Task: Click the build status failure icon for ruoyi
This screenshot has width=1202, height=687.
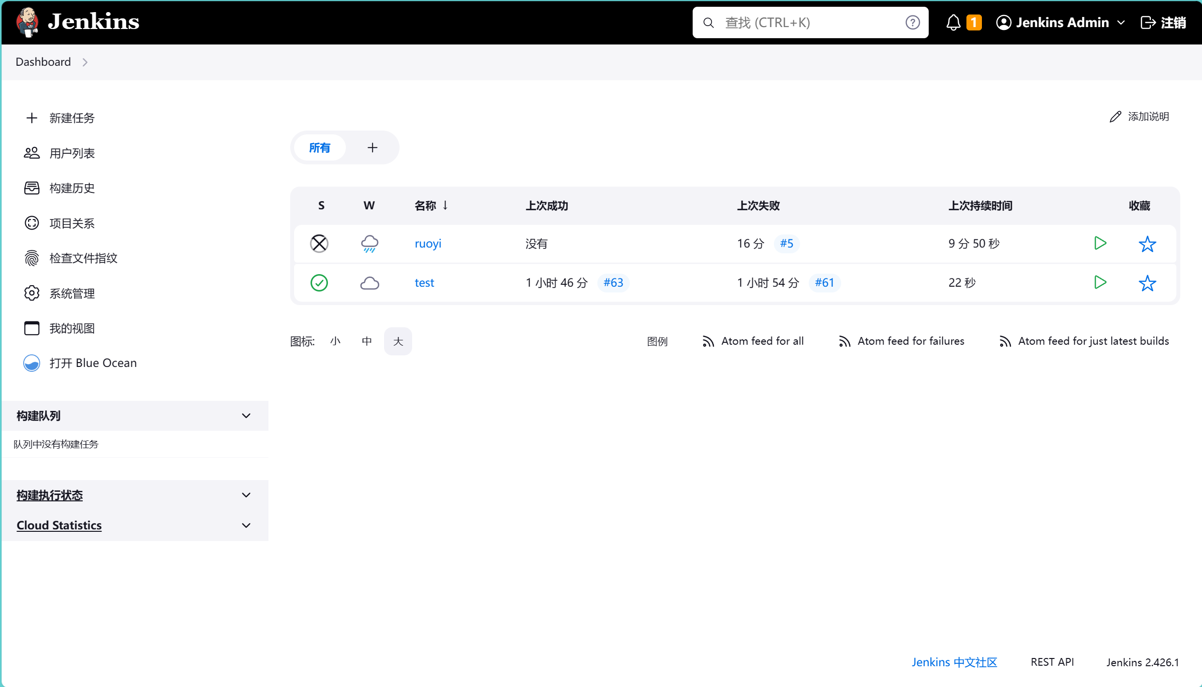Action: click(320, 243)
